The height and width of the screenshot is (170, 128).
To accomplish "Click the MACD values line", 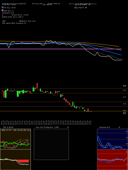I will pos(13,17).
